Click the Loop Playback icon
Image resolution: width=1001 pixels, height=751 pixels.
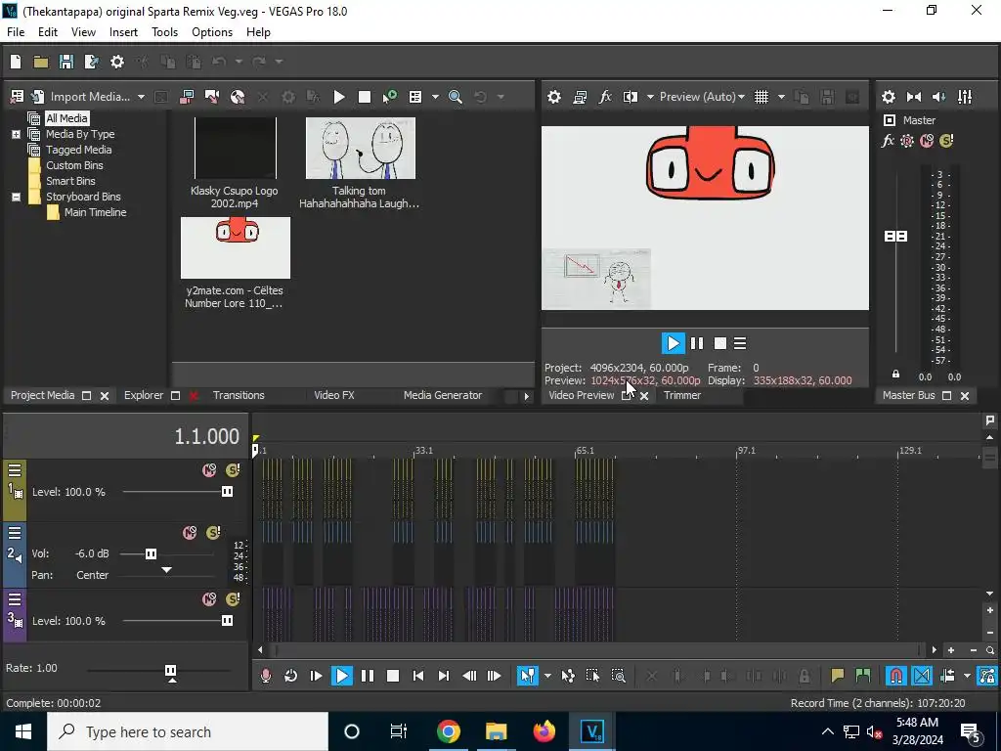290,676
